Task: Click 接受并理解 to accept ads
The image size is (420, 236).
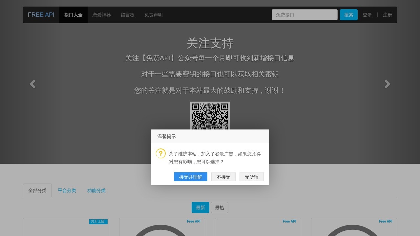Action: click(190, 177)
